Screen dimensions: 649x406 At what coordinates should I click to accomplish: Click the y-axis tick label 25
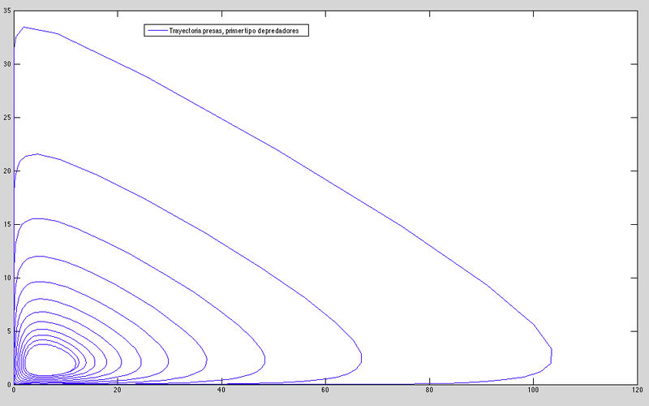tap(6, 117)
